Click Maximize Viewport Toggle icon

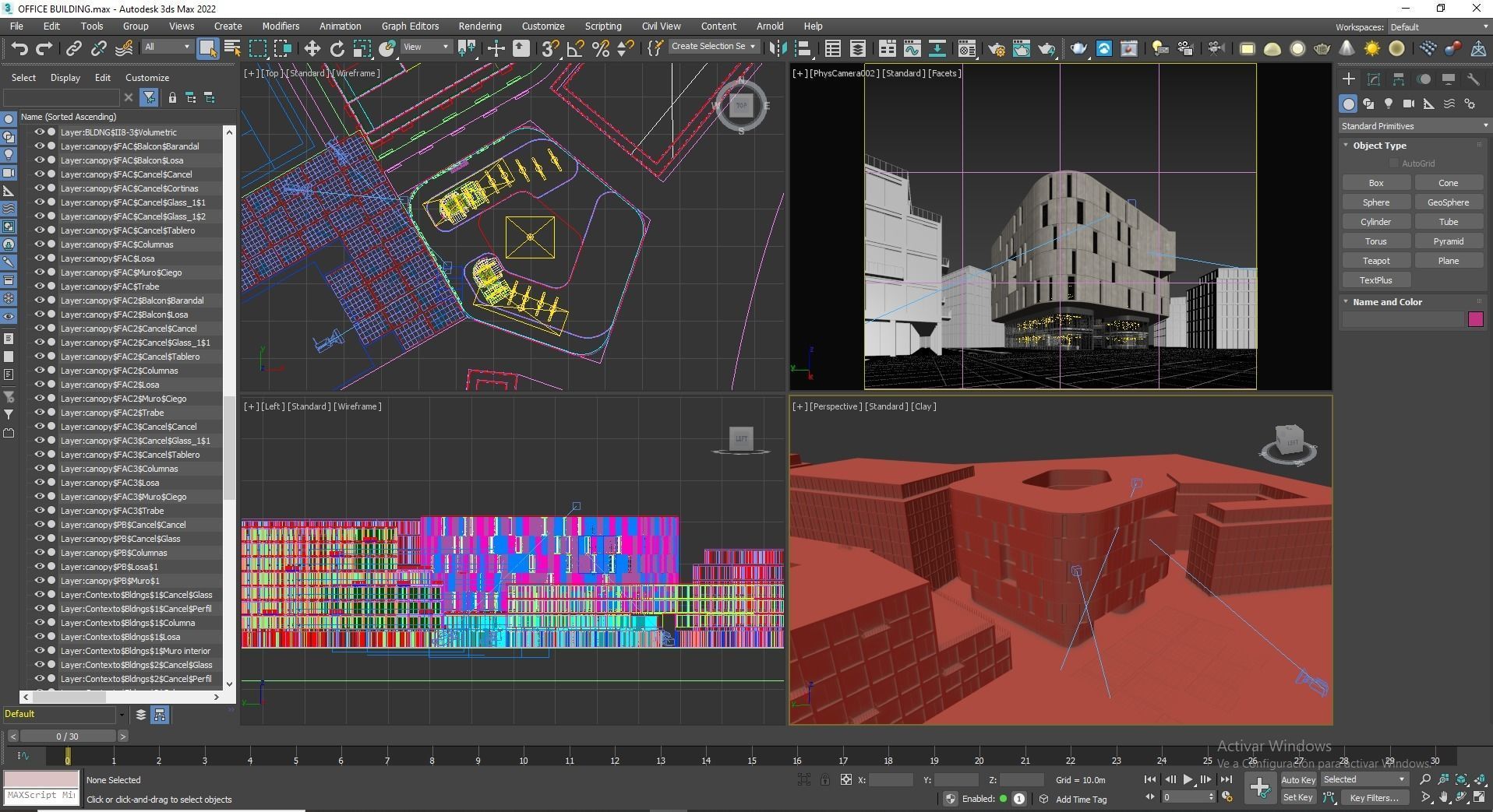point(1481,797)
